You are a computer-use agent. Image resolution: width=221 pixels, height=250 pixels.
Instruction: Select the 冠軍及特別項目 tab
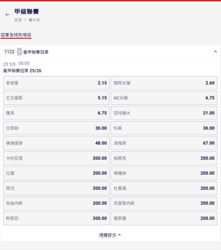(x=16, y=35)
